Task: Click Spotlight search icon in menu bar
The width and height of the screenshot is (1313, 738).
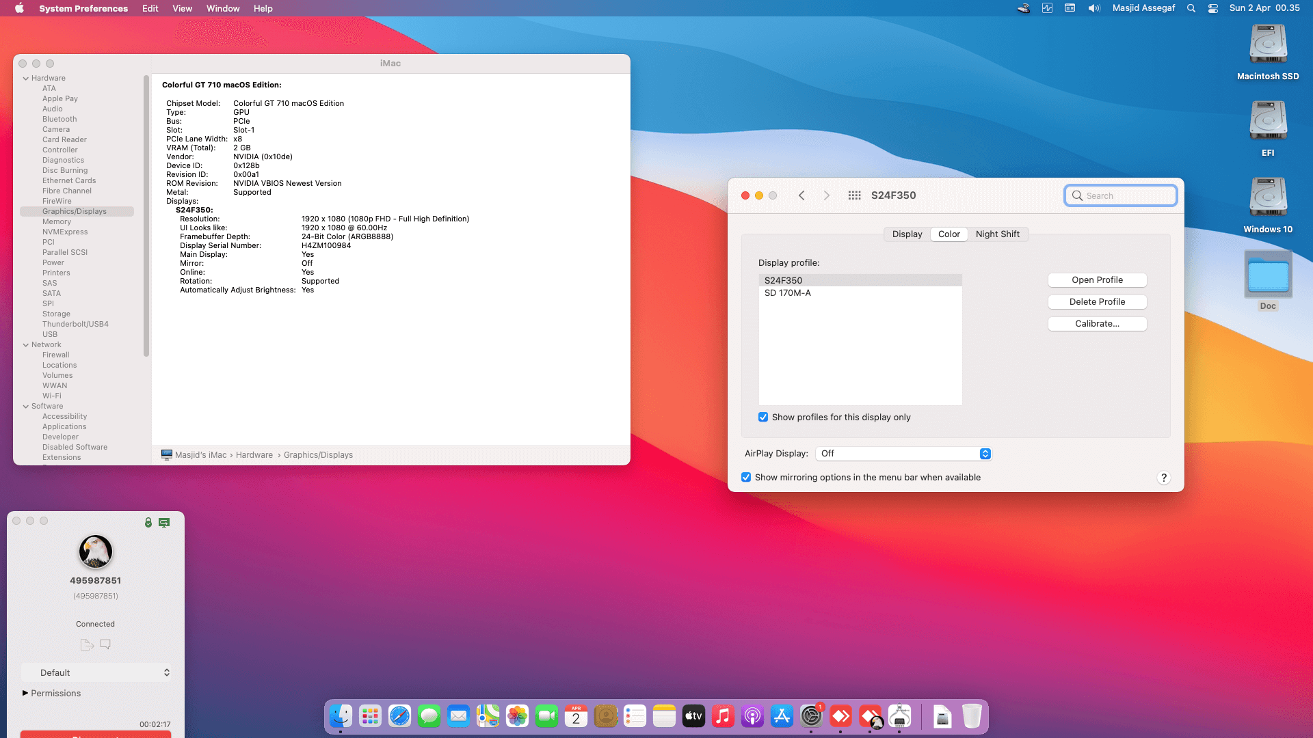Action: [x=1191, y=8]
